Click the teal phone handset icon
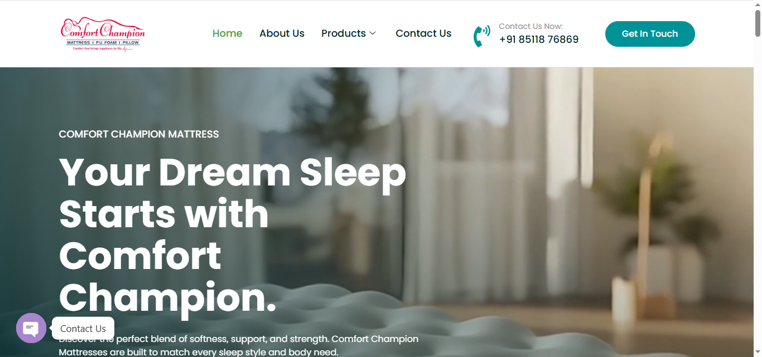The image size is (762, 357). pyautogui.click(x=481, y=36)
